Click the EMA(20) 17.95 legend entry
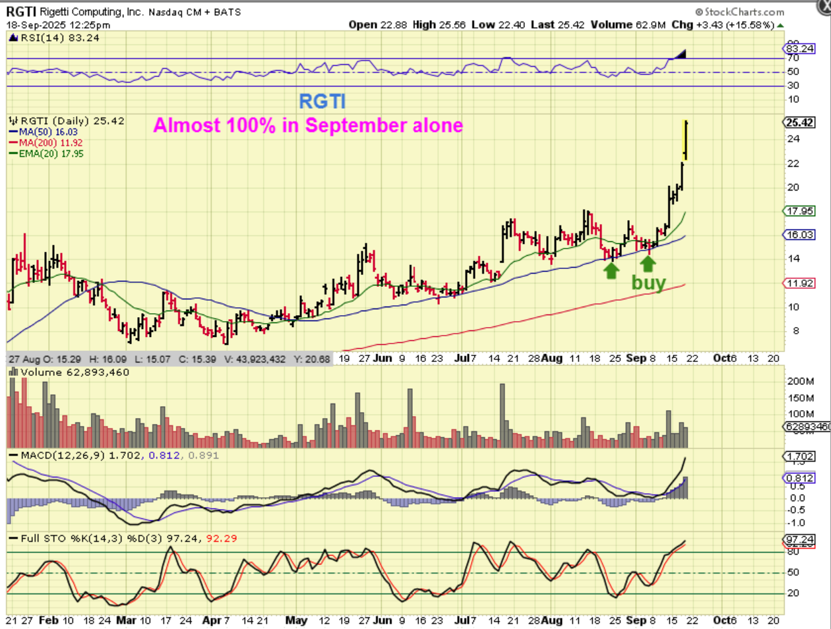This screenshot has width=831, height=629. [51, 154]
